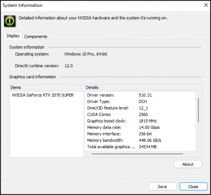
Task: Click Direct3D feature level value 12_1
Action: tap(143, 108)
